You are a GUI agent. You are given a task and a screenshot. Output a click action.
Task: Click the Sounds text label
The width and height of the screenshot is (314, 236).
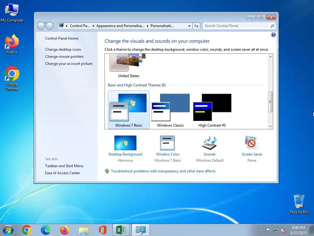210,154
